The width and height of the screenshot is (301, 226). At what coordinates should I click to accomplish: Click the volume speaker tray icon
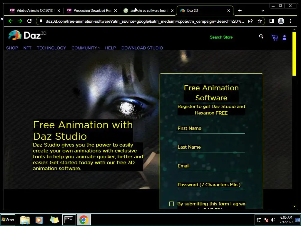click(273, 220)
